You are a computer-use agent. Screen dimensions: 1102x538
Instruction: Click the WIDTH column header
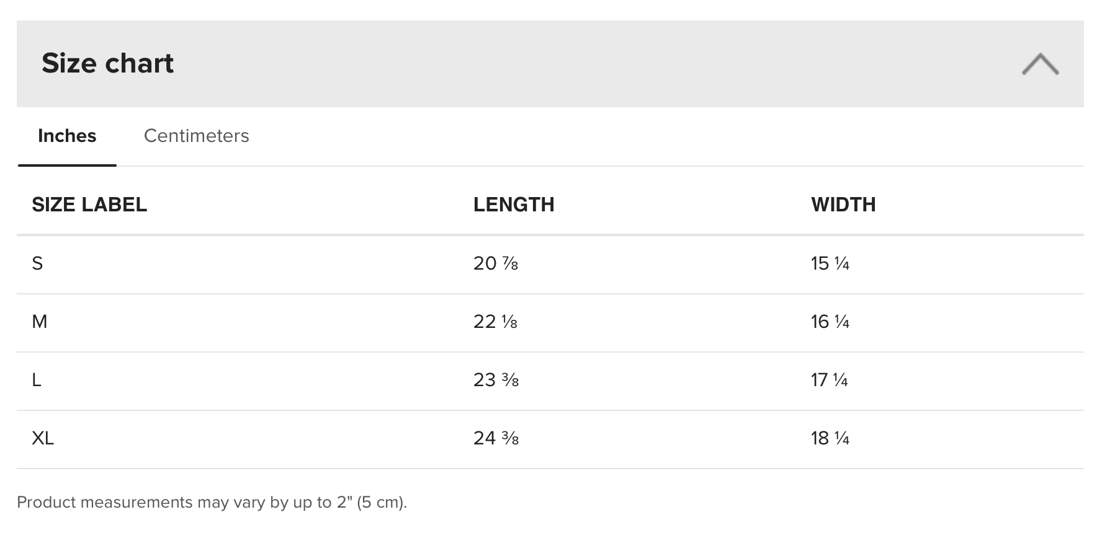[x=843, y=205]
